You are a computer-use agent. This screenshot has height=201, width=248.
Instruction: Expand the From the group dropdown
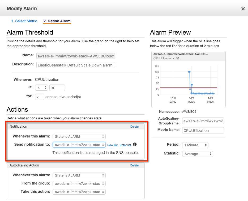[79, 183]
